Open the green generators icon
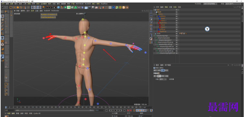Screen dimensions: 244x117 pyautogui.click(x=66, y=7)
